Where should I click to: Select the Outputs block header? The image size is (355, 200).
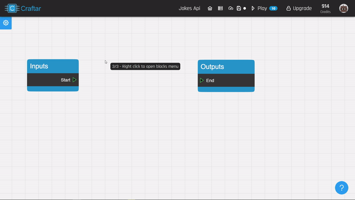pos(226,67)
